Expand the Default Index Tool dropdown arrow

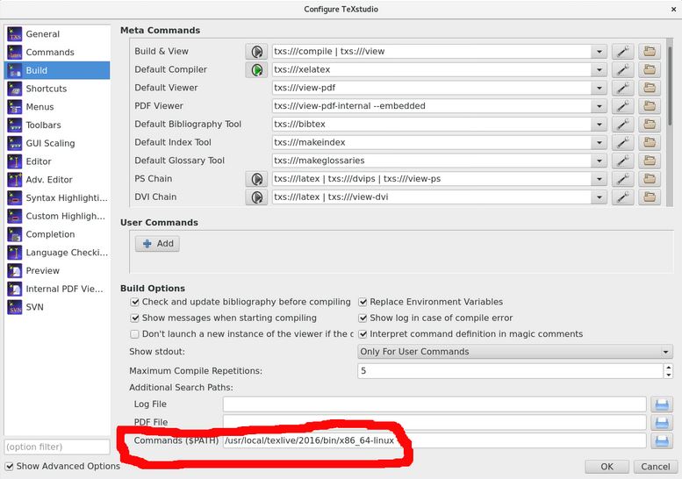tap(599, 142)
